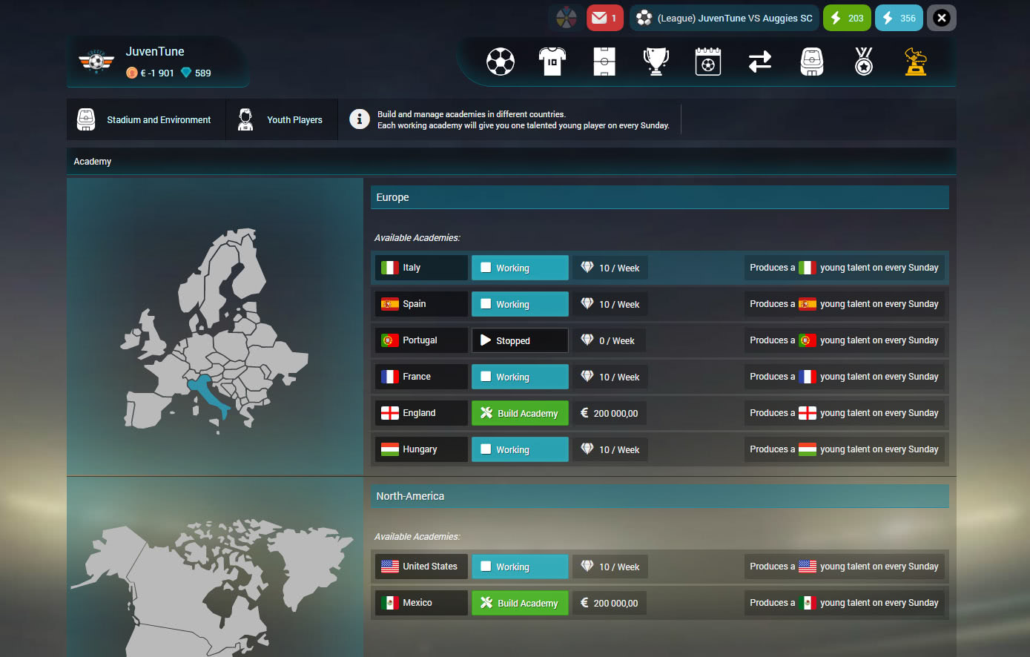Switch to Stadium and Environment tab
Image resolution: width=1030 pixels, height=657 pixels.
pyautogui.click(x=145, y=119)
